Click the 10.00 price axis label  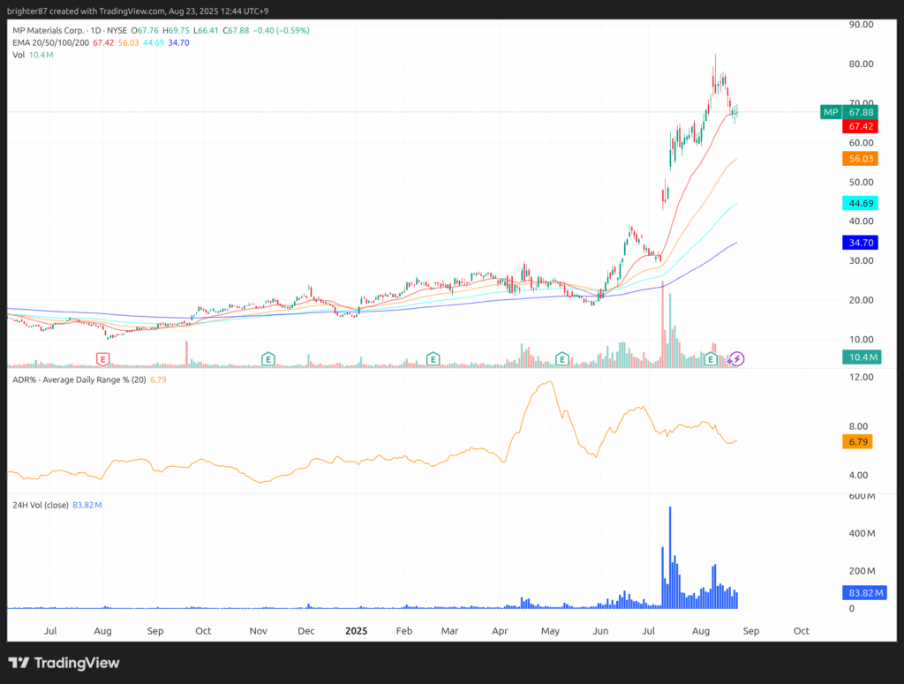pyautogui.click(x=861, y=340)
